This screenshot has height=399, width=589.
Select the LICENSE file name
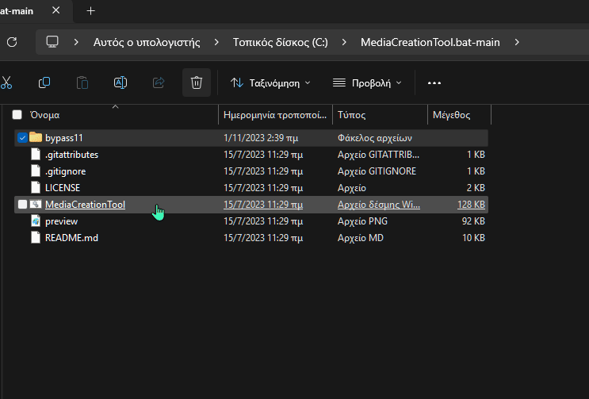63,188
